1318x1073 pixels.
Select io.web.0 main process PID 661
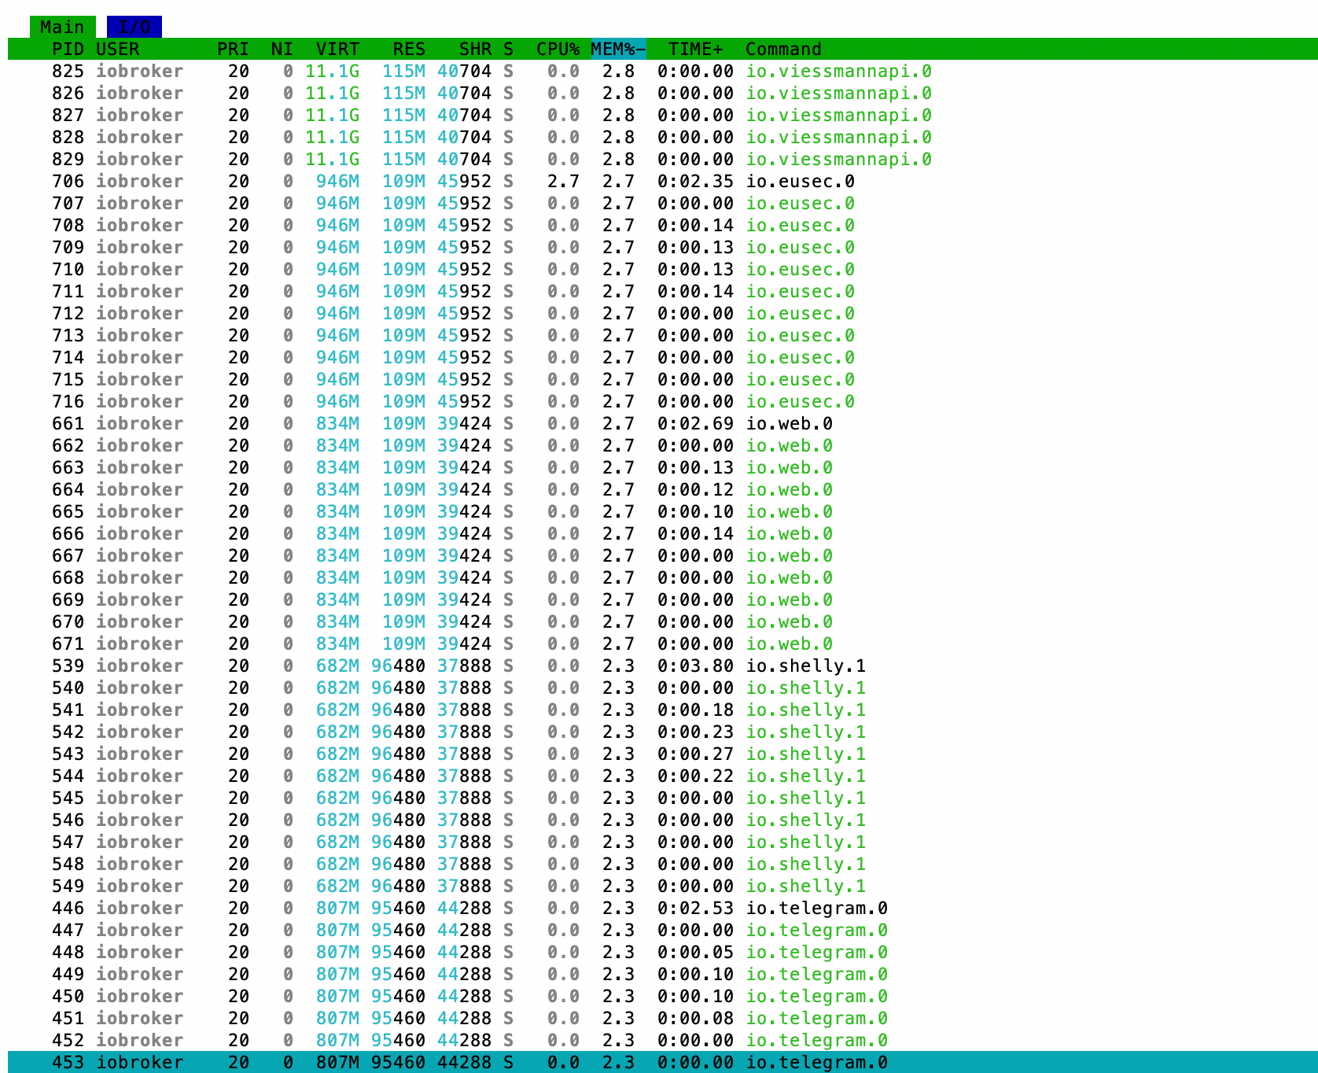pyautogui.click(x=662, y=423)
